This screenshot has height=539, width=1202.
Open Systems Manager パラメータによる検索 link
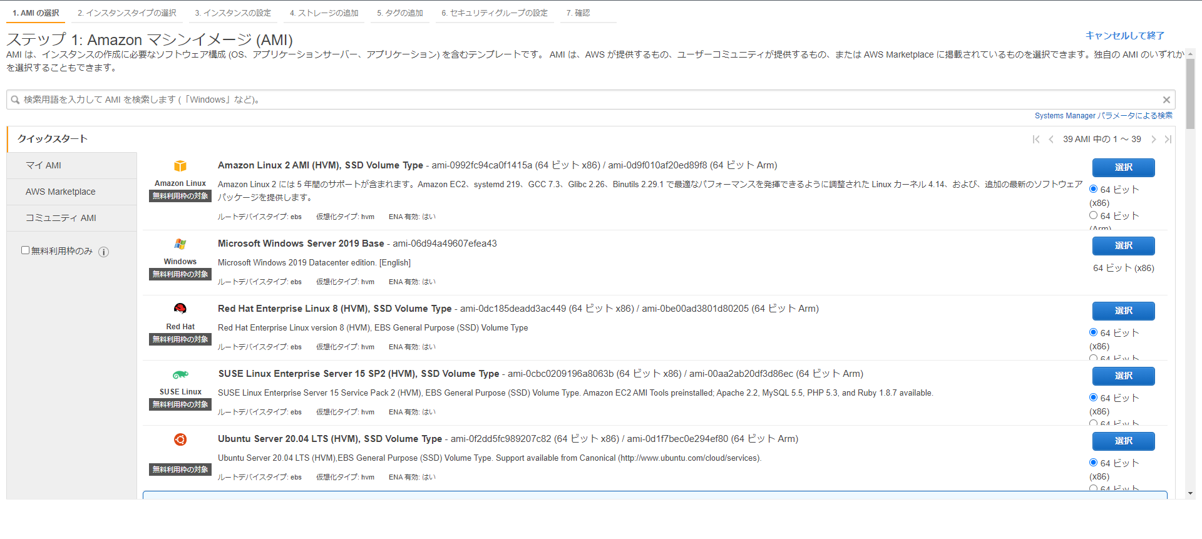click(1104, 116)
